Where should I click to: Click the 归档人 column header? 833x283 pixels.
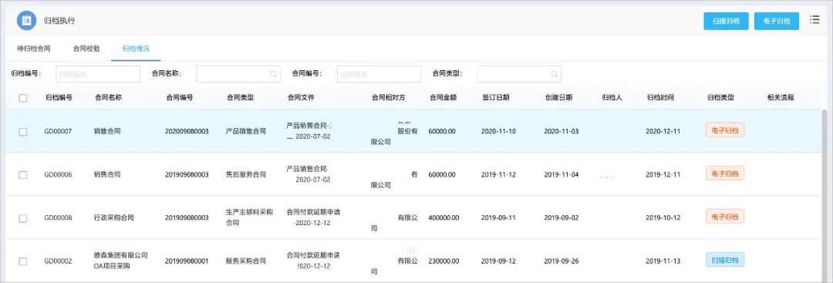612,98
